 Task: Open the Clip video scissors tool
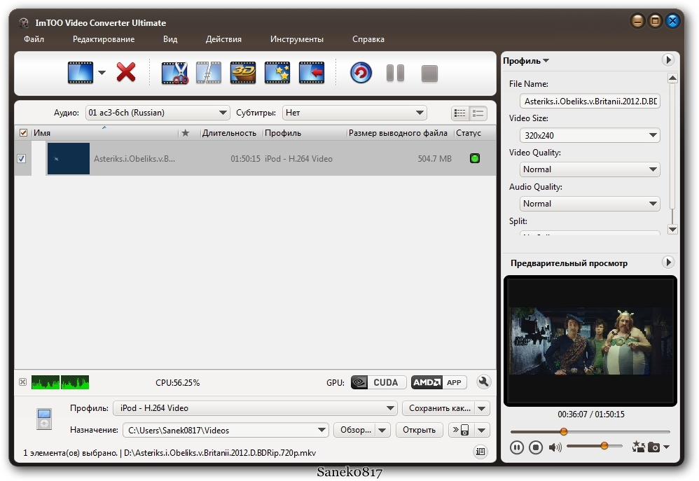pyautogui.click(x=174, y=73)
